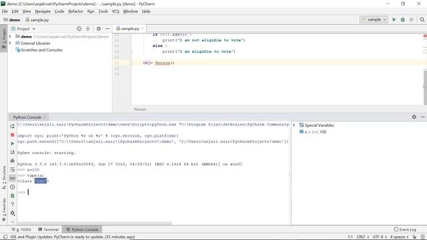Expand External Libraries node
427x240 pixels.
click(x=10, y=43)
